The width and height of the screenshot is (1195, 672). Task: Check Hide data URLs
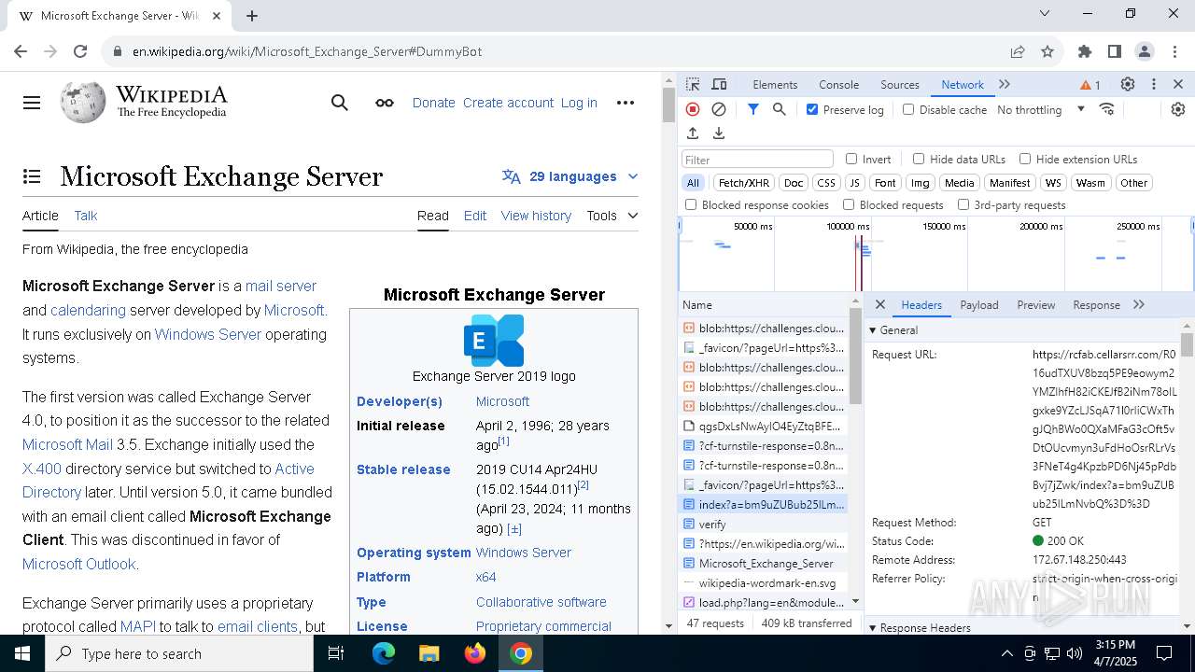click(x=919, y=159)
